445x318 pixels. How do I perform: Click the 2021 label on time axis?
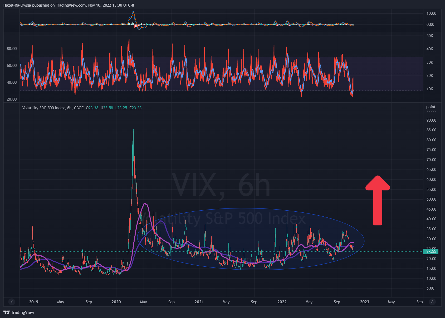pos(199,302)
